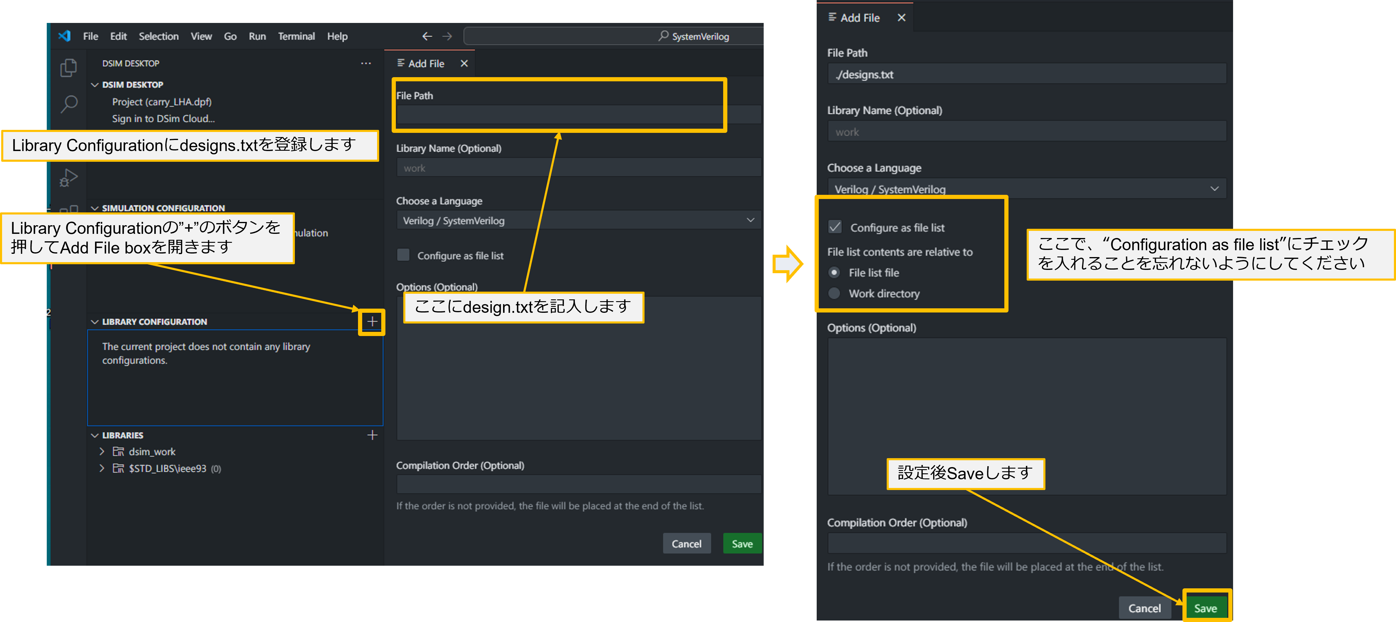Screen dimensions: 1396x622
Task: Open the Selection menu
Action: click(x=158, y=36)
